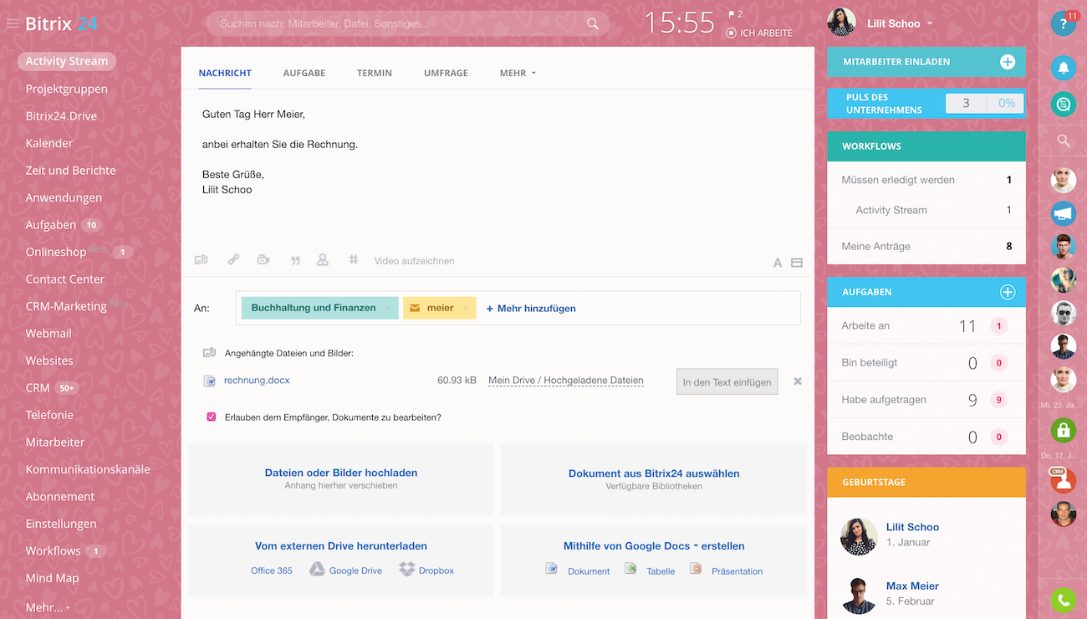Click the Dropbox icon
Image resolution: width=1087 pixels, height=619 pixels.
coord(406,570)
